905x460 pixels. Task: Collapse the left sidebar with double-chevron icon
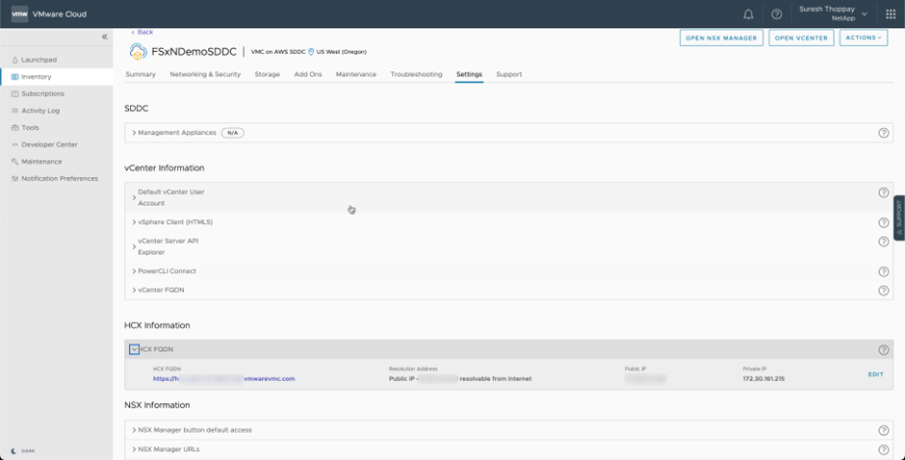tap(105, 37)
